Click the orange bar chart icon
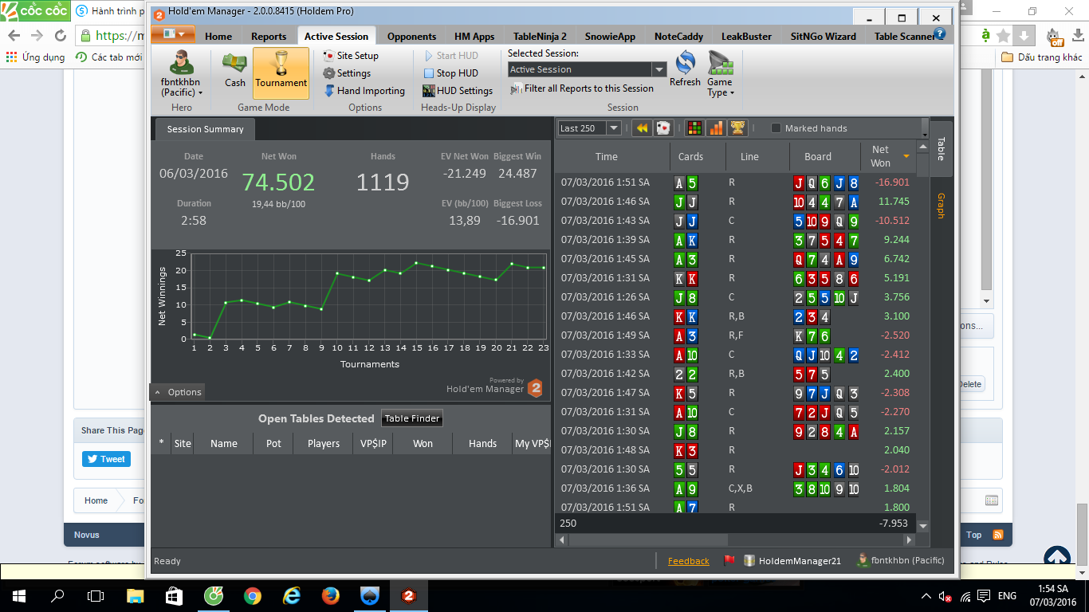 click(x=716, y=128)
